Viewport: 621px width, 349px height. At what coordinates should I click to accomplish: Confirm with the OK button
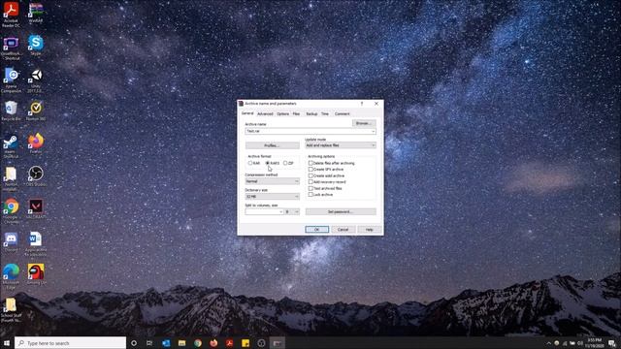pyautogui.click(x=317, y=230)
